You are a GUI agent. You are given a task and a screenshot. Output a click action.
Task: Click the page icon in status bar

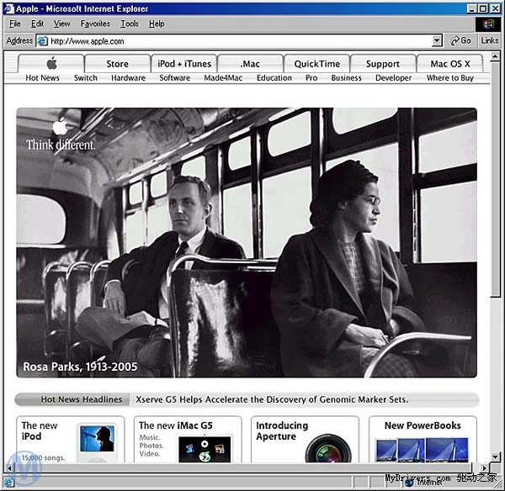coord(8,482)
